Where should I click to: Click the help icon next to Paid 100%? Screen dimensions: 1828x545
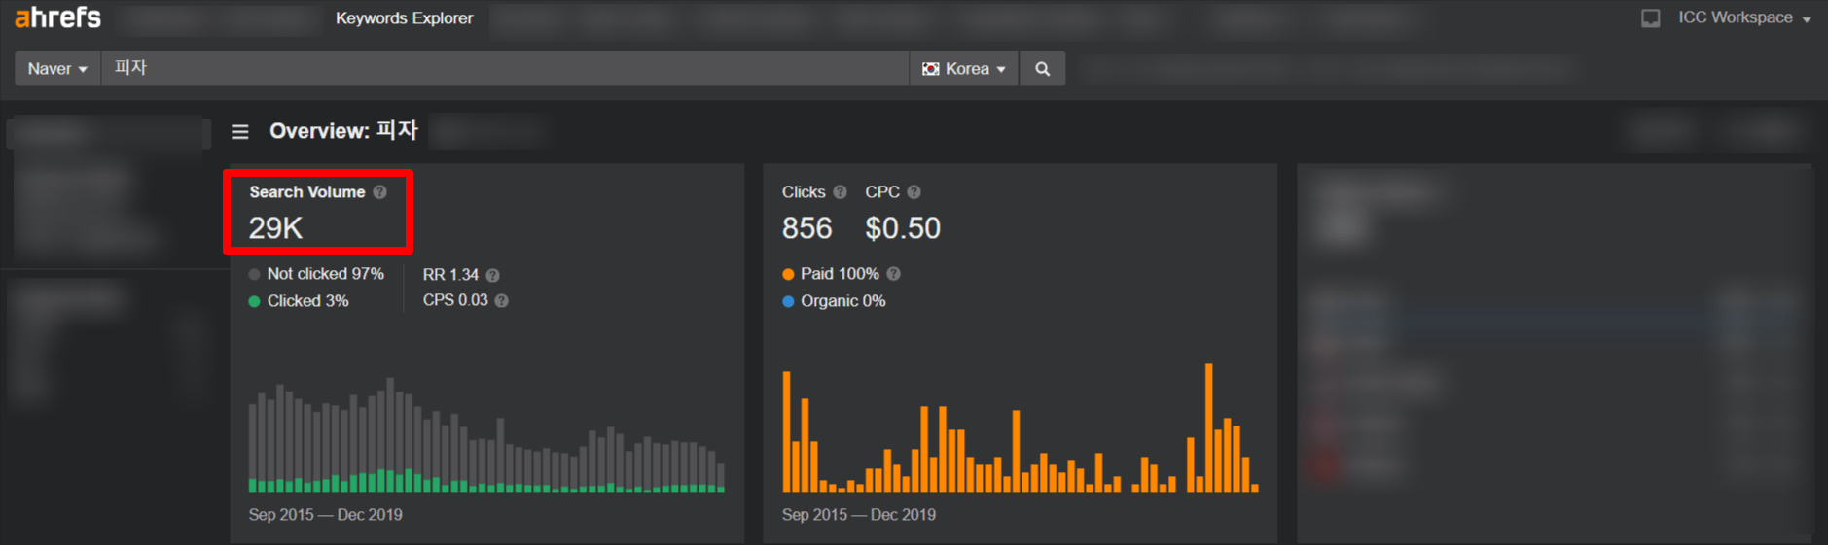point(894,274)
